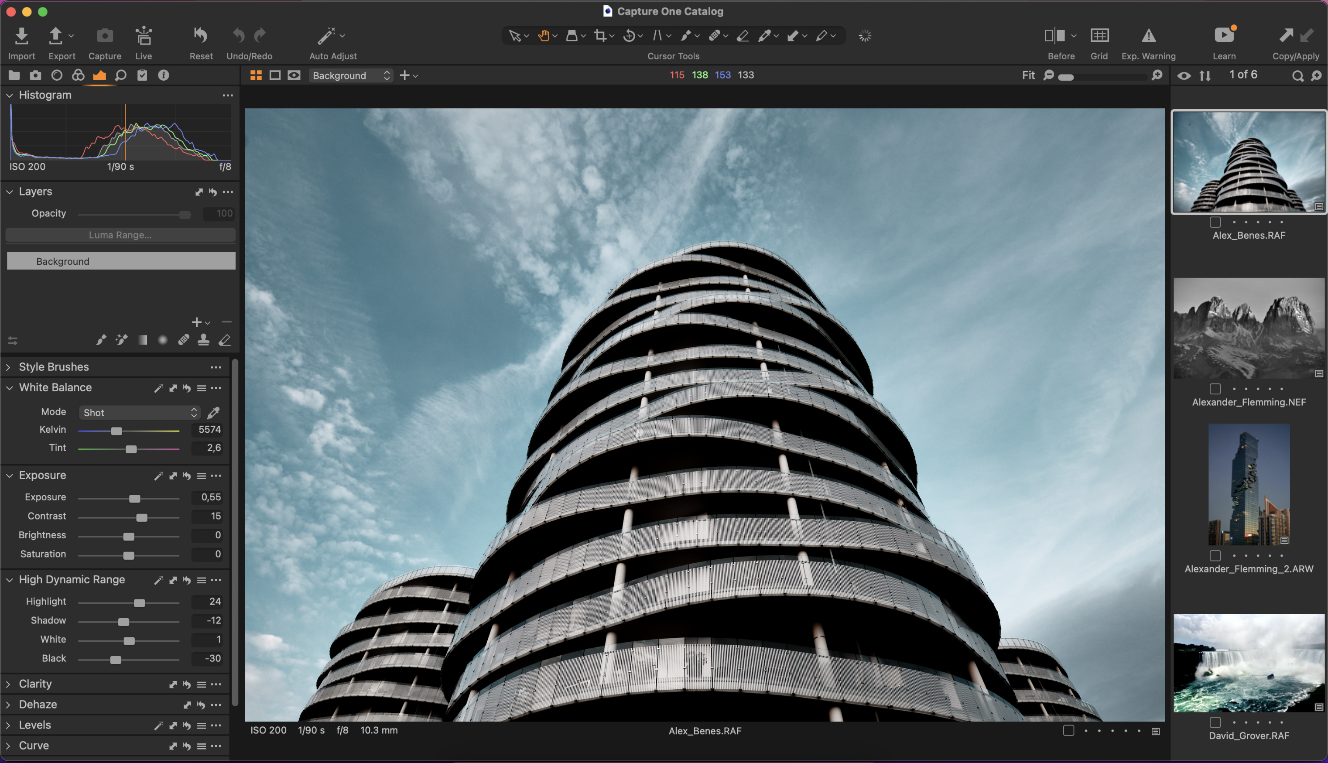Select the Pan hand cursor tool
This screenshot has width=1328, height=763.
click(544, 36)
